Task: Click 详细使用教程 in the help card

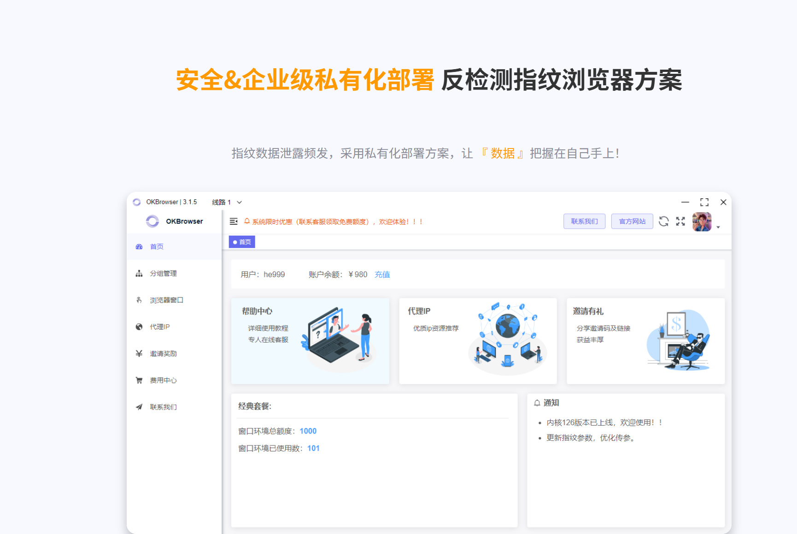Action: pyautogui.click(x=268, y=328)
